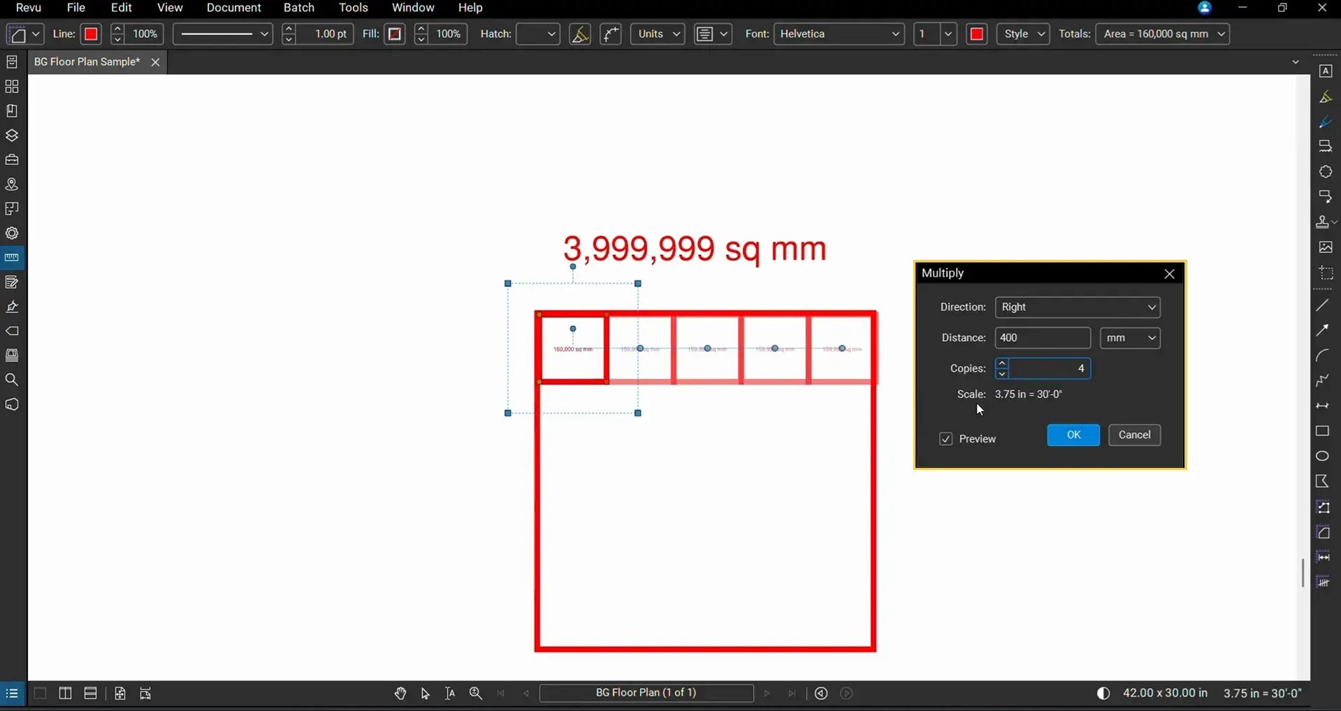
Task: Select the BG Floor Plan Sample tab
Action: (x=87, y=62)
